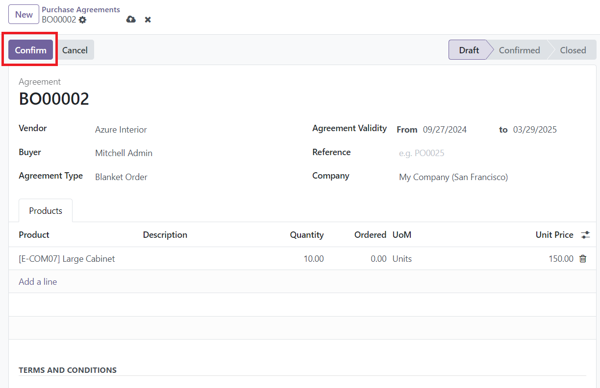The height and width of the screenshot is (388, 600).
Task: Click the BO00002 agreement title
Action: point(54,99)
